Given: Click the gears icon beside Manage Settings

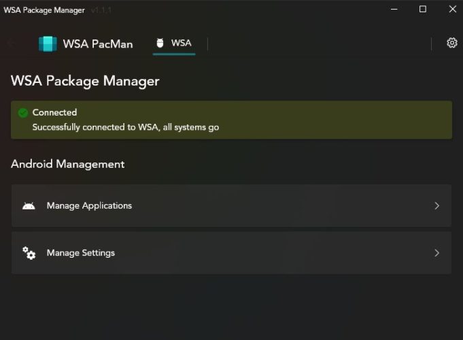Looking at the screenshot, I should point(29,253).
